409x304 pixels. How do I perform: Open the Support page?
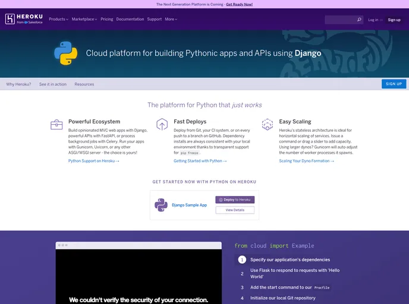click(154, 19)
